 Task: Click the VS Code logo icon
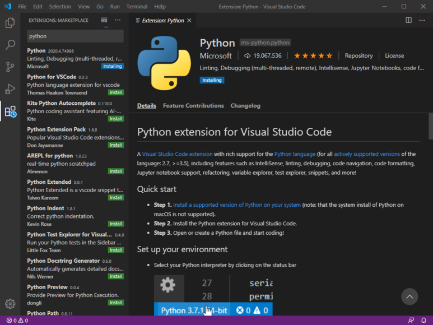tap(8, 6)
